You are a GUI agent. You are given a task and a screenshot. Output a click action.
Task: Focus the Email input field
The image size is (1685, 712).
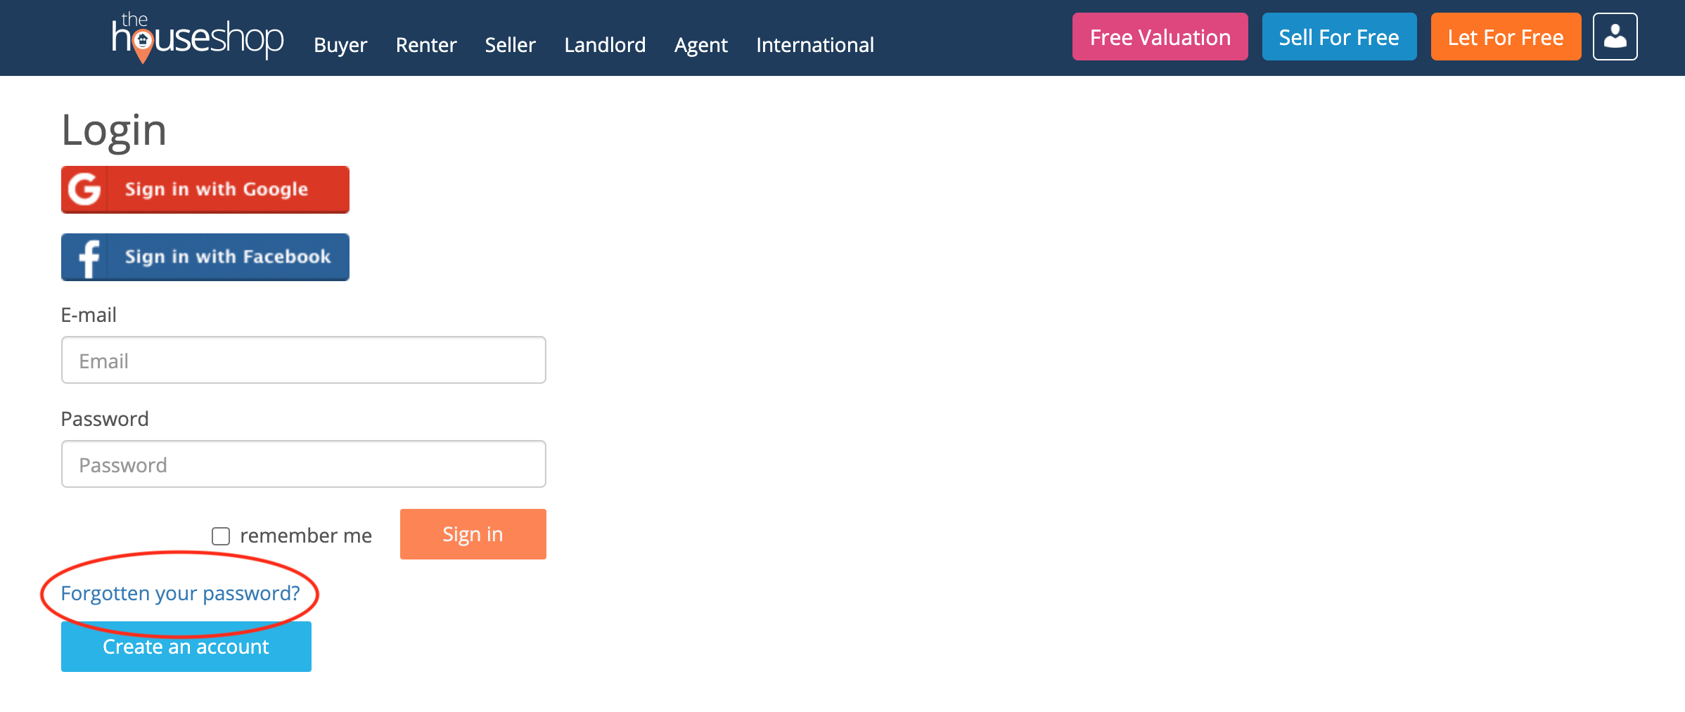click(304, 360)
